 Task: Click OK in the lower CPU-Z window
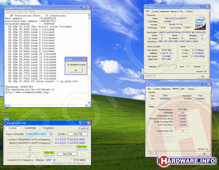204,154
